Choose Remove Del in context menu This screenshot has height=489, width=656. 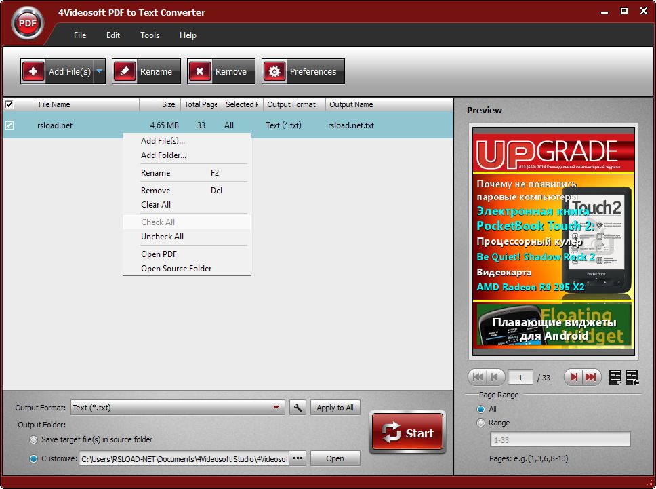click(x=186, y=191)
